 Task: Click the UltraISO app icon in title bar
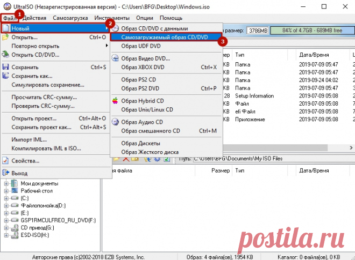point(7,6)
